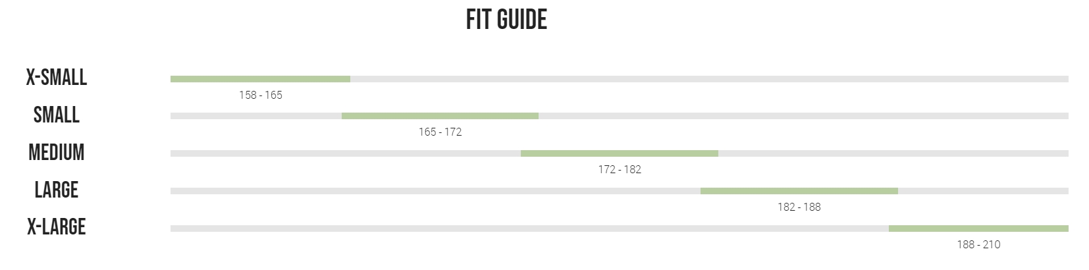1089x270 pixels.
Task: Click the green Large range bar
Action: click(799, 191)
